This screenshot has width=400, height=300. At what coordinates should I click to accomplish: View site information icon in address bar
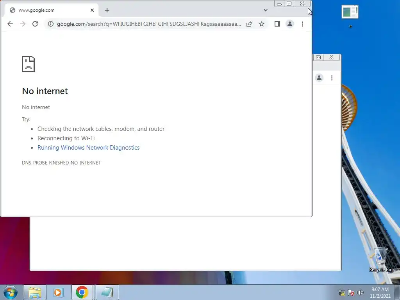[x=51, y=24]
